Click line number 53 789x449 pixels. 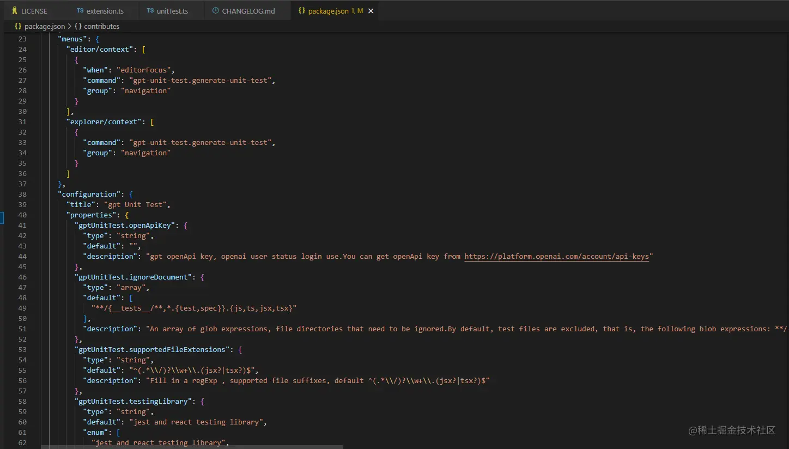pyautogui.click(x=22, y=349)
